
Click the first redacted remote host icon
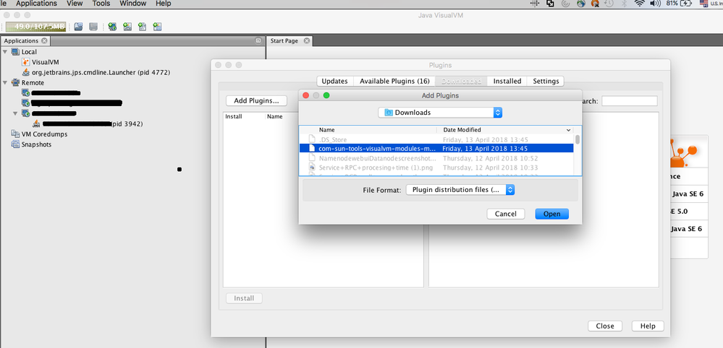(26, 93)
